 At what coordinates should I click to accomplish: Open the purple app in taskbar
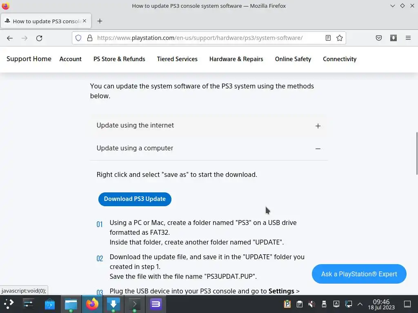[156, 304]
